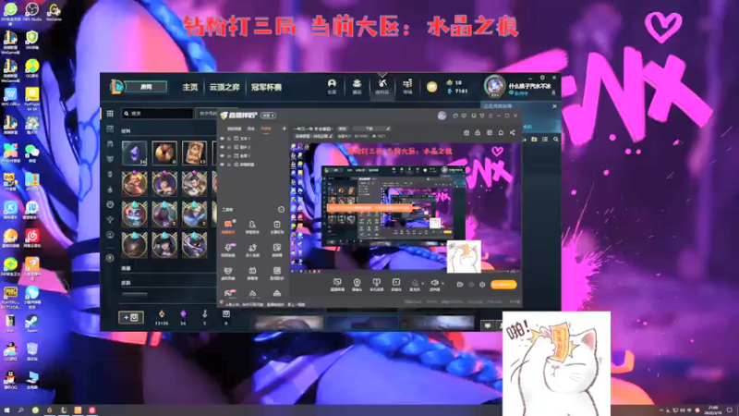Toggle visibility eye of 文本1 layer

(223, 139)
